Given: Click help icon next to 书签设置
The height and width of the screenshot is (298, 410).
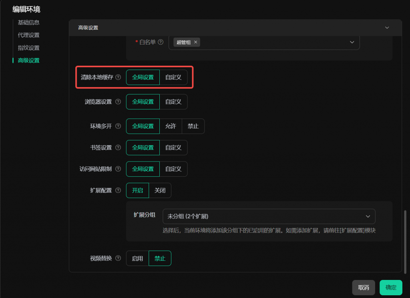Looking at the screenshot, I should pos(118,148).
